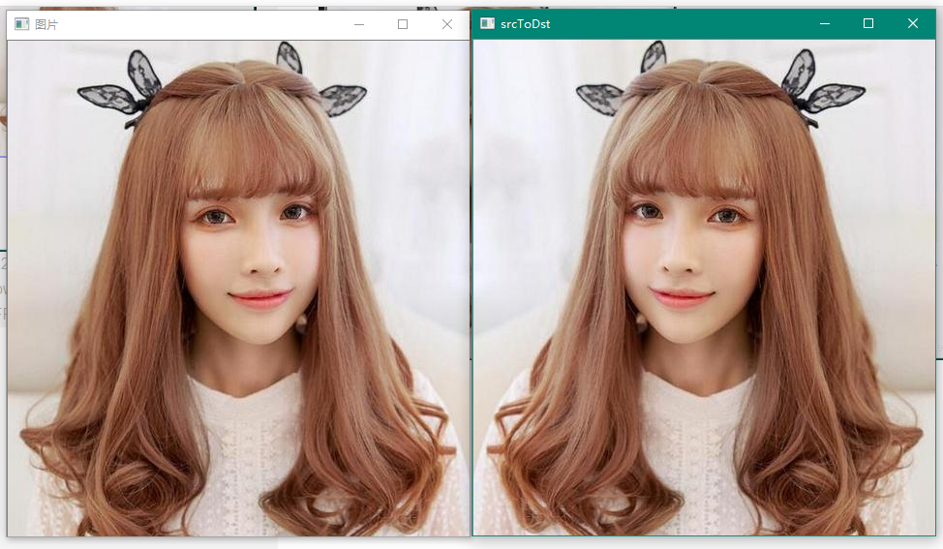This screenshot has width=943, height=549.
Task: Click the image displayed in 图片 window
Action: [238, 288]
